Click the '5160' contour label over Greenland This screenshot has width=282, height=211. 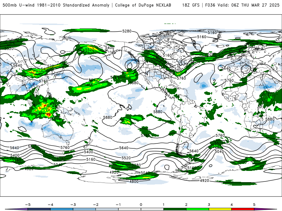coord(202,37)
